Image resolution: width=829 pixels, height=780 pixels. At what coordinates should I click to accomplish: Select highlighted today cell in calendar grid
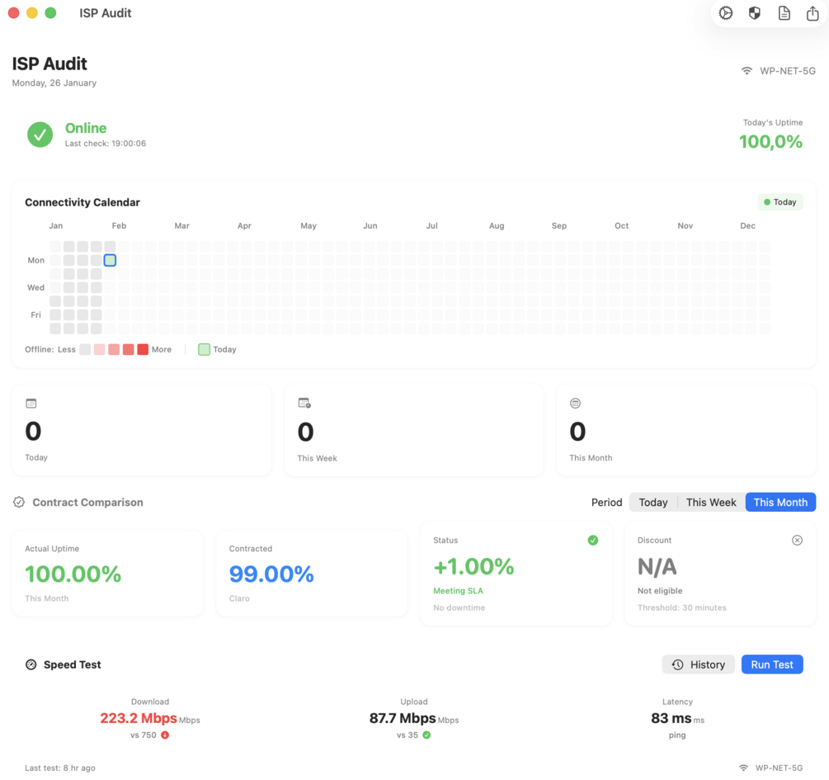[110, 260]
